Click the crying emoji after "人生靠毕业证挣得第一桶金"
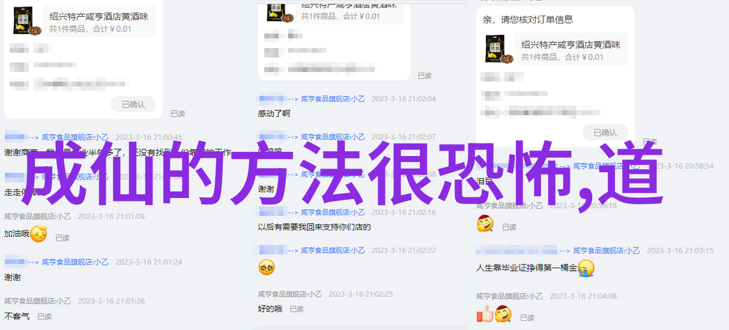Viewport: 729px width, 330px height. [586, 268]
